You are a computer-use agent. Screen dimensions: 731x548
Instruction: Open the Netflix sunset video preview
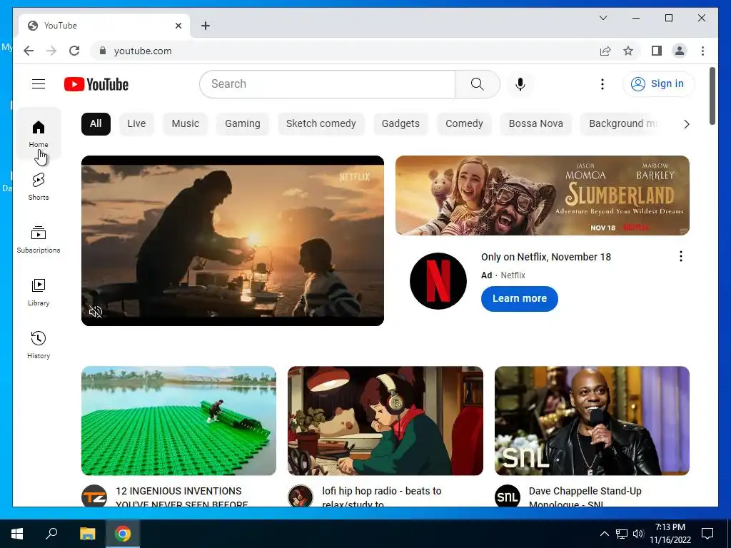point(233,241)
